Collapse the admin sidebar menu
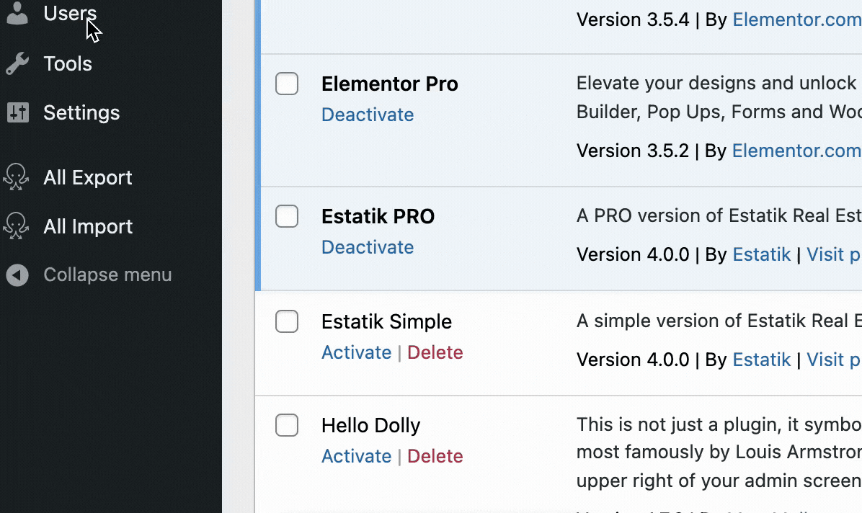862x513 pixels. (107, 275)
